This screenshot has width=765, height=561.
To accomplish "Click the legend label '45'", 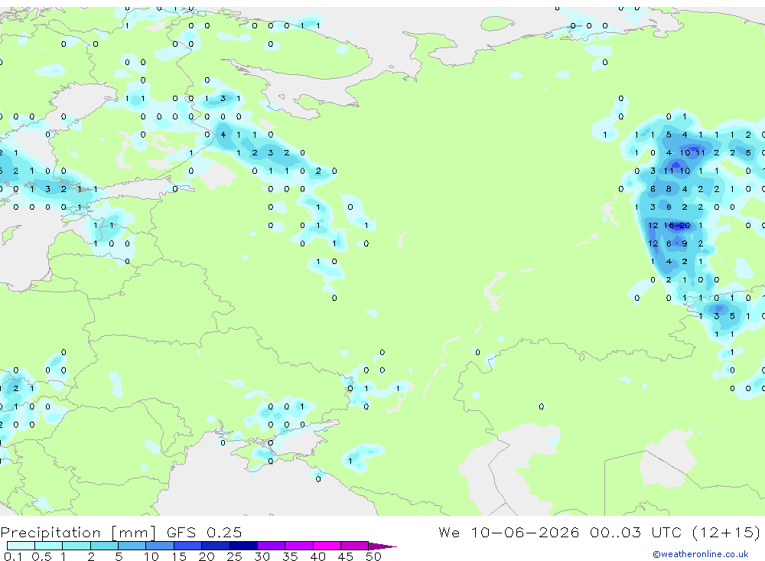I will click(346, 556).
